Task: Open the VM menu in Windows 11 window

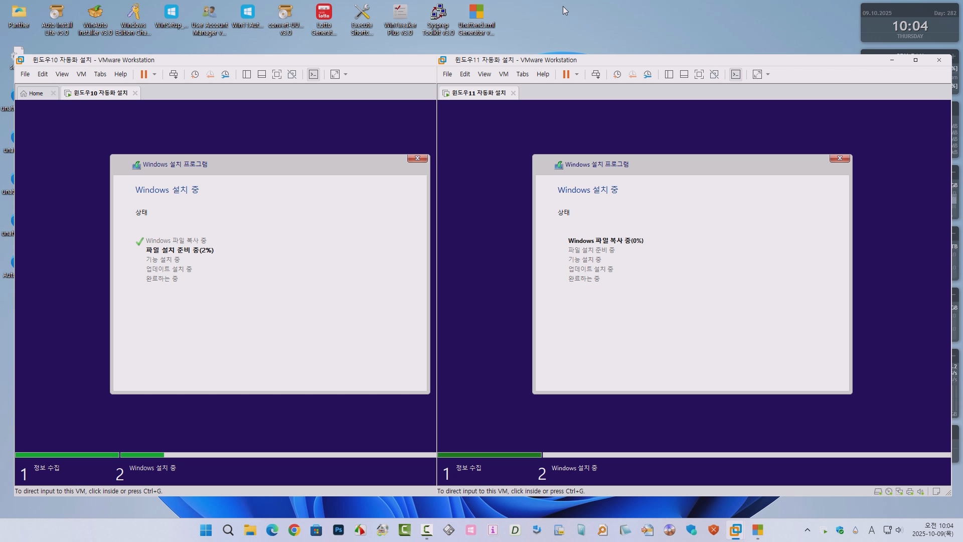Action: [x=503, y=74]
